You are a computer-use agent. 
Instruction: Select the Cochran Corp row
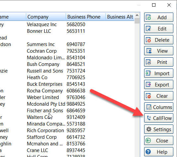coord(67,51)
